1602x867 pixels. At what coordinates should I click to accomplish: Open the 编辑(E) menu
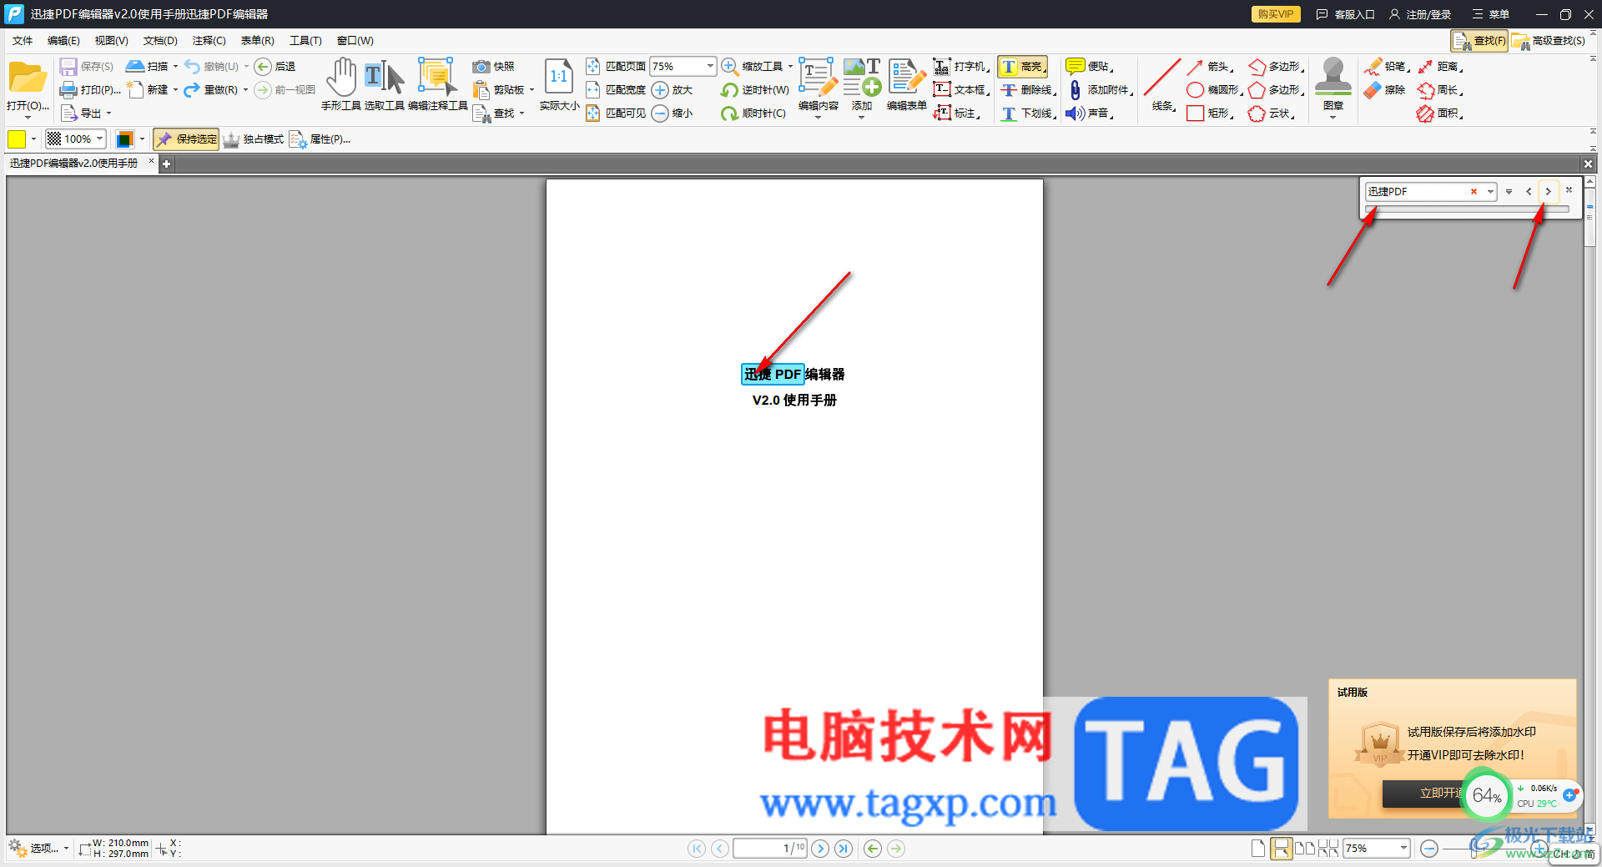pos(63,41)
